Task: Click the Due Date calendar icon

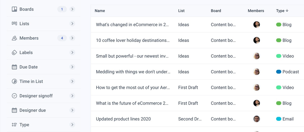Action: point(14,67)
